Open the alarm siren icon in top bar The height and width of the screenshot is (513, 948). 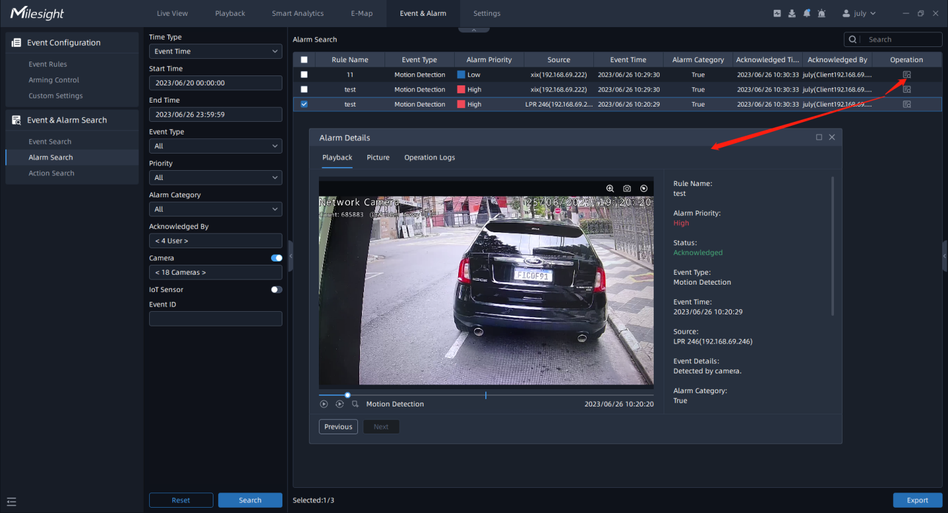click(822, 13)
